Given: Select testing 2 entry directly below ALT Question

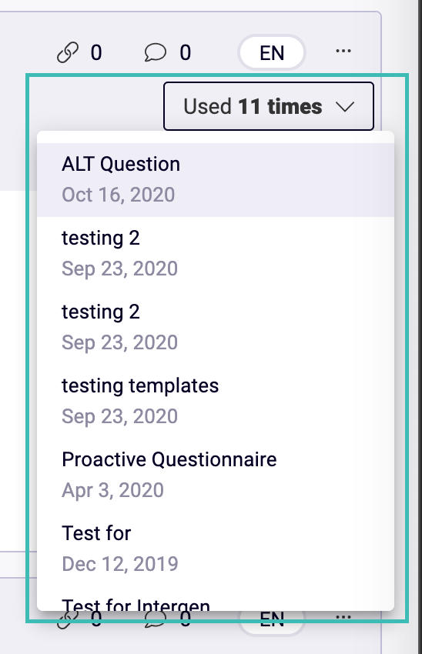Looking at the screenshot, I should tap(216, 254).
